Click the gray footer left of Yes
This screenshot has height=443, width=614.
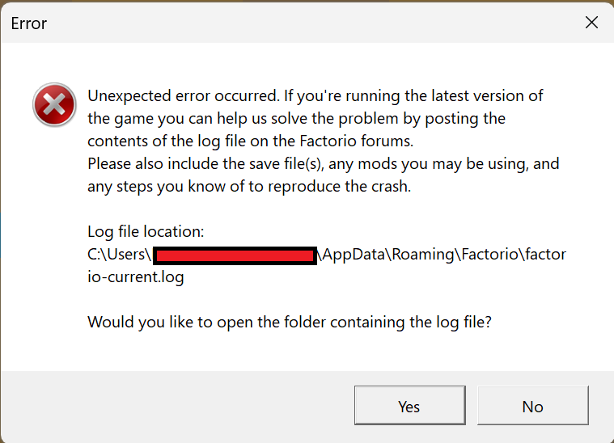(x=178, y=406)
